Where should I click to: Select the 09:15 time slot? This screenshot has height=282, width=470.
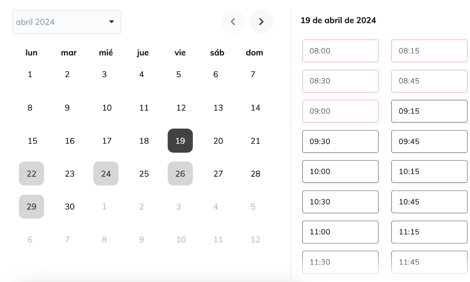(x=429, y=111)
